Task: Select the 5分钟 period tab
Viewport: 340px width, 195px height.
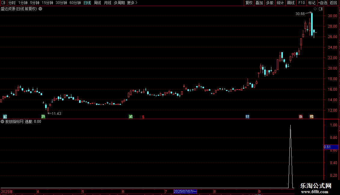Action: [35, 3]
